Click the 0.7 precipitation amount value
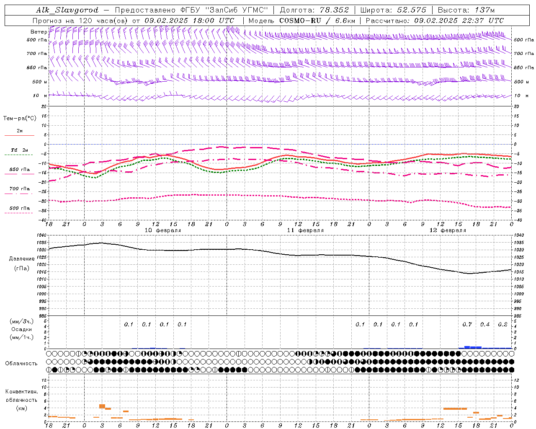Viewport: 536px width, 429px height. 467,324
